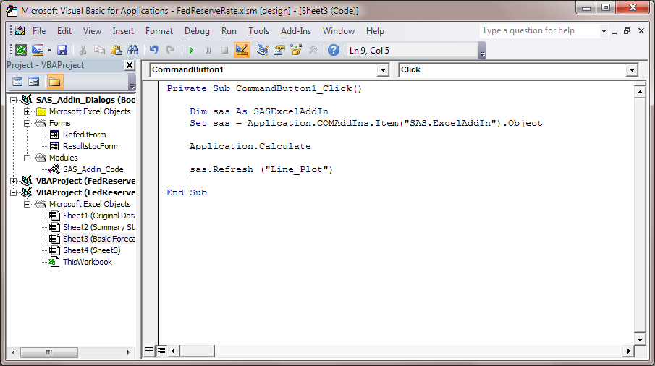Image resolution: width=655 pixels, height=366 pixels.
Task: Click the Find binoculars icon
Action: coord(132,50)
